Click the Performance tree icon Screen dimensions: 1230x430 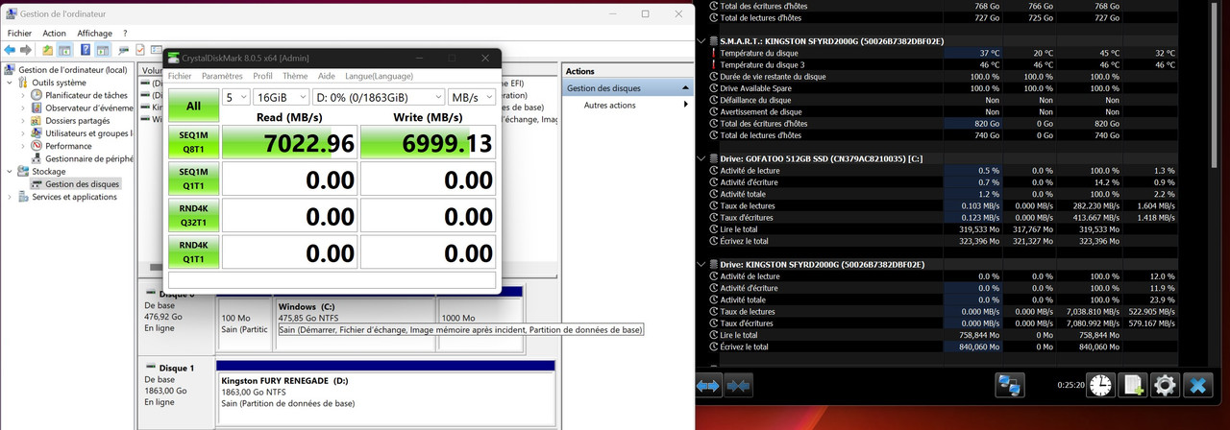(37, 146)
